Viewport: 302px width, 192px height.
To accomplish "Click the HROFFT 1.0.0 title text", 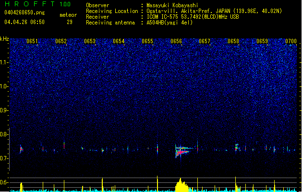I will (x=37, y=4).
